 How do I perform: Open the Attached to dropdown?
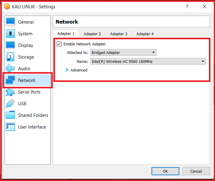pyautogui.click(x=123, y=52)
